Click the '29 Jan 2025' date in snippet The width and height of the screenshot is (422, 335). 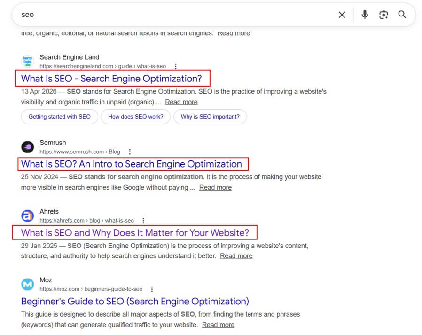pos(39,246)
